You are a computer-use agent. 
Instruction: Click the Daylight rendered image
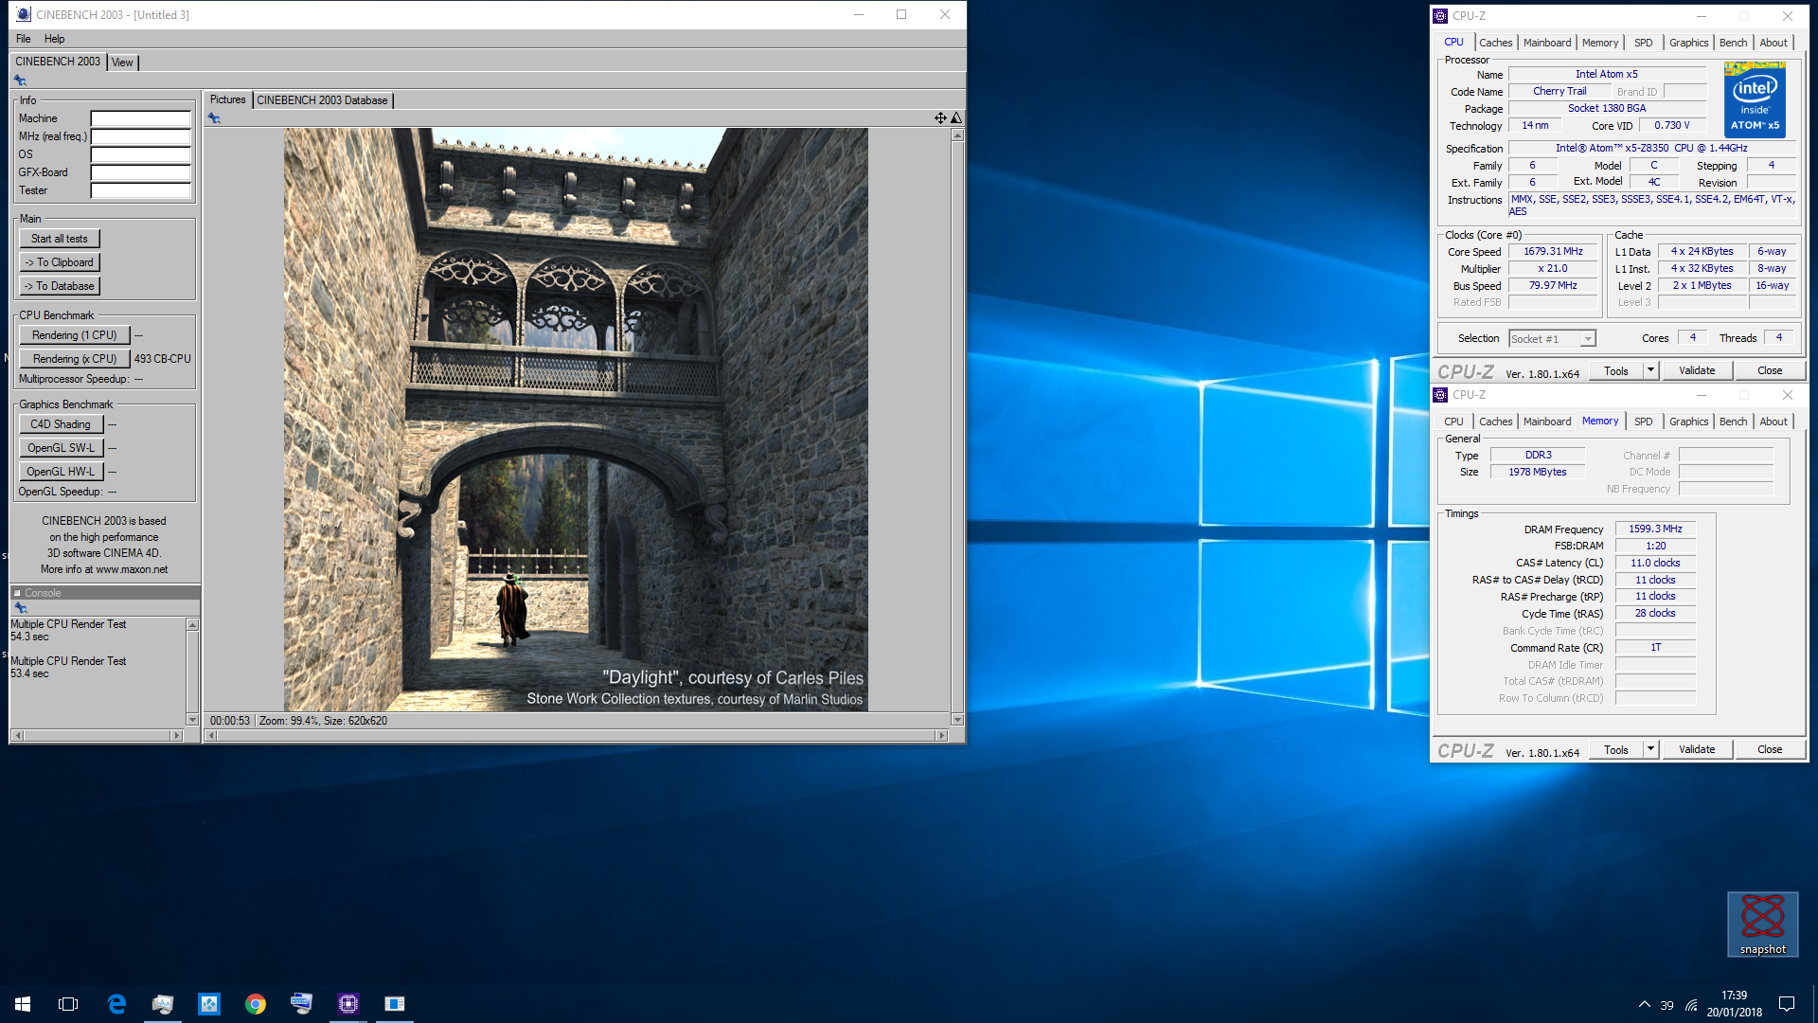(576, 420)
